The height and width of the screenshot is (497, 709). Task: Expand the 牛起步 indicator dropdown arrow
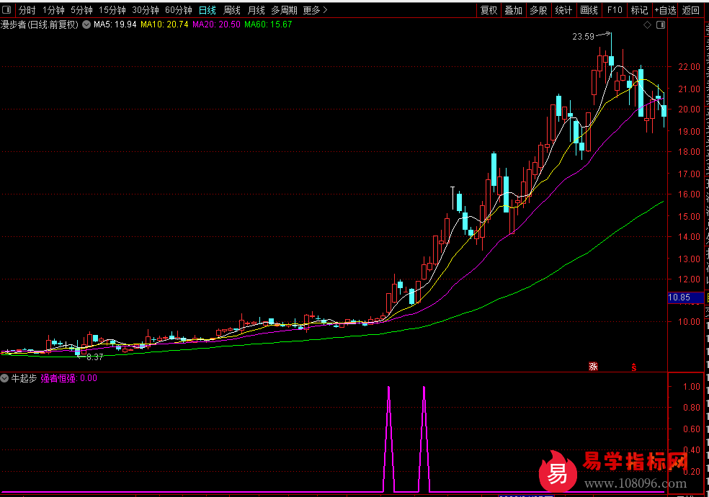click(4, 377)
